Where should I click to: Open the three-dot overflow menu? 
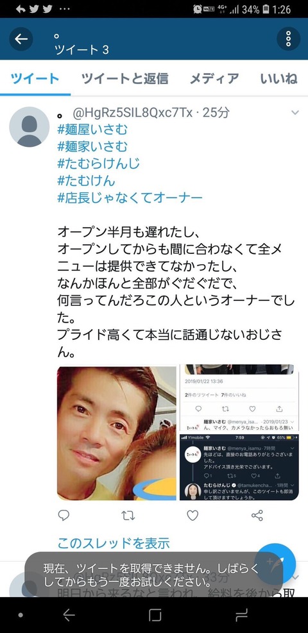tap(288, 38)
